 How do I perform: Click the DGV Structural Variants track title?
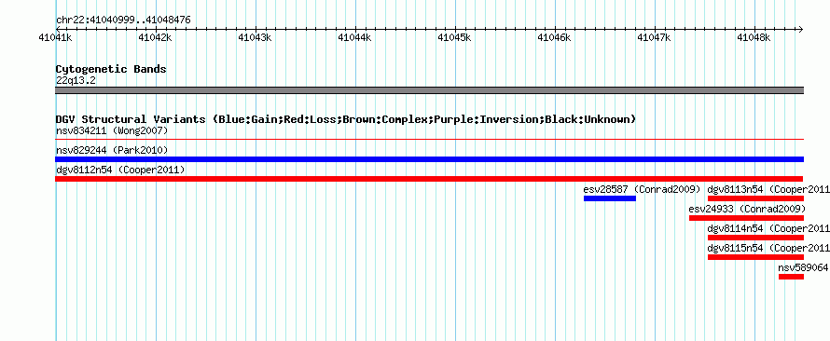pos(346,119)
